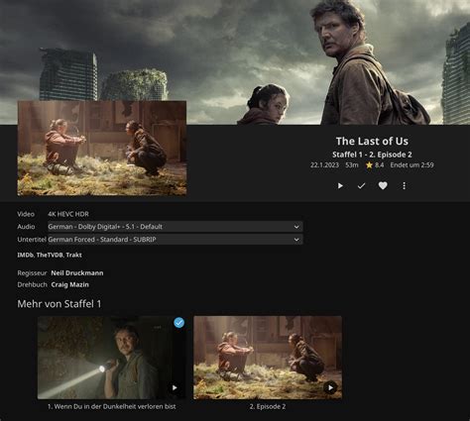Click the '4K HEVC HDR' video info text
470x421 pixels.
pyautogui.click(x=68, y=214)
